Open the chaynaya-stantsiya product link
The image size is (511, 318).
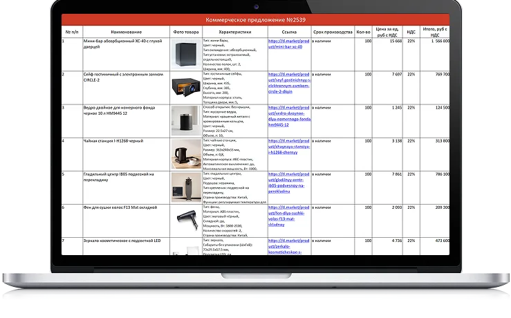[x=289, y=147]
